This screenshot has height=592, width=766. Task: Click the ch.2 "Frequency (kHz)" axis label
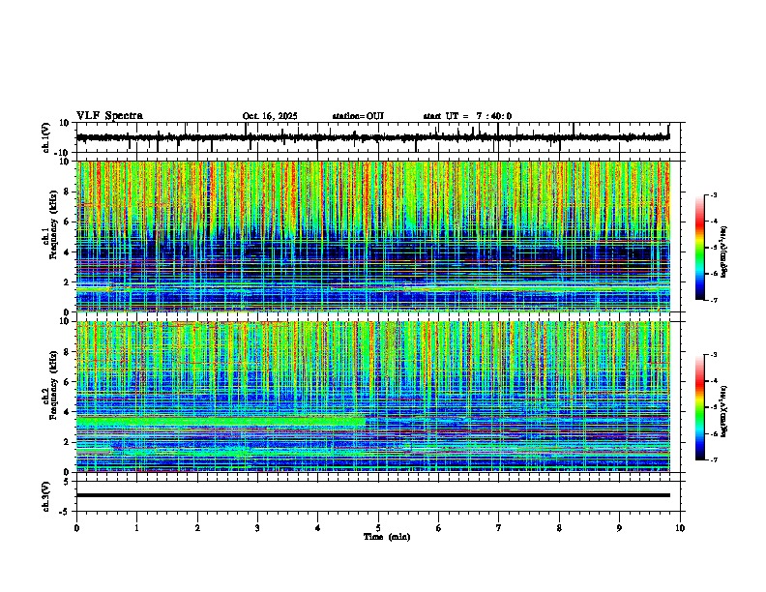[53, 385]
